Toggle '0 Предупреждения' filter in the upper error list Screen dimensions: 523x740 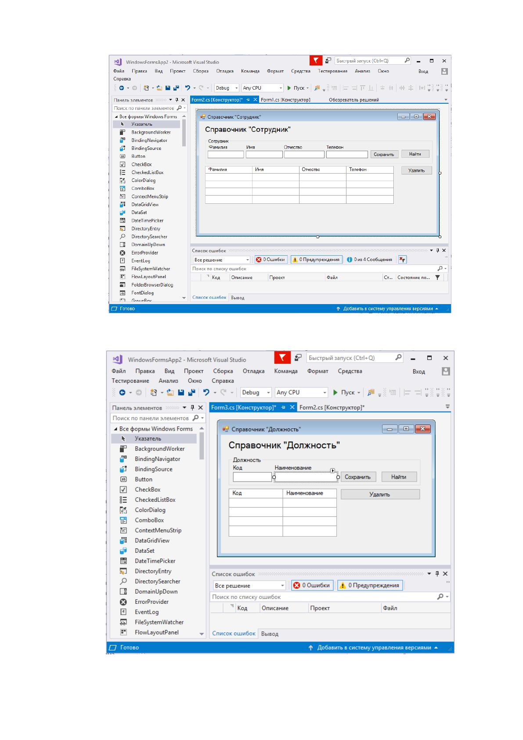(316, 260)
